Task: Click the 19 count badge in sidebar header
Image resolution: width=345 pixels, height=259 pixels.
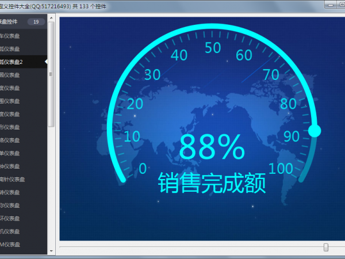Action: (x=36, y=22)
